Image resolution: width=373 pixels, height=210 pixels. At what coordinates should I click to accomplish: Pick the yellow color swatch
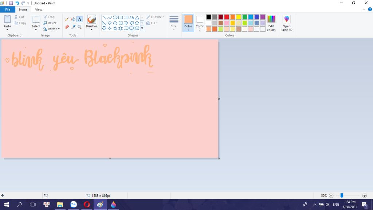coord(239,17)
